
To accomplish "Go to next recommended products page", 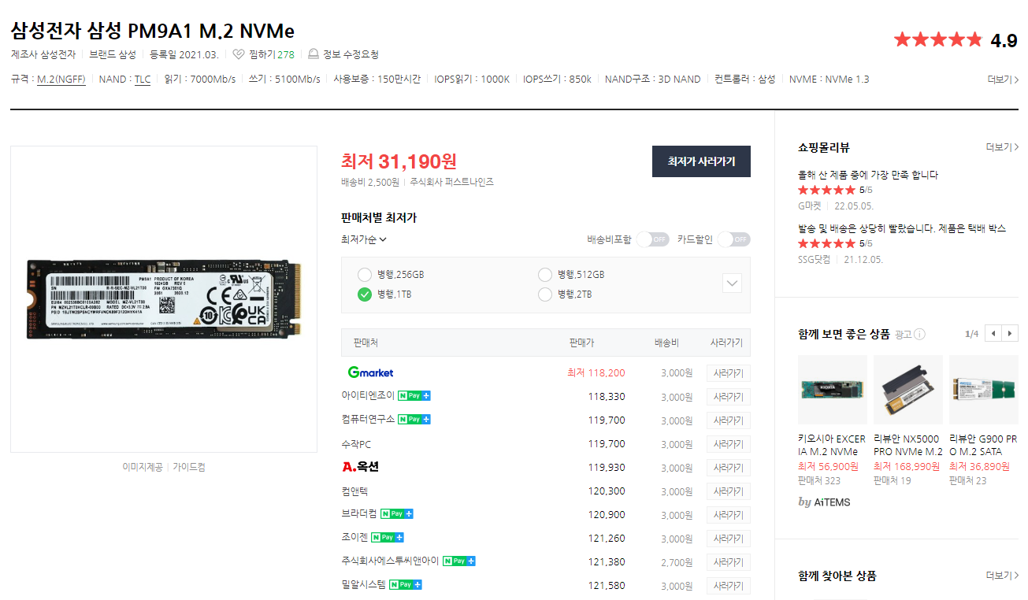I will [x=1011, y=334].
